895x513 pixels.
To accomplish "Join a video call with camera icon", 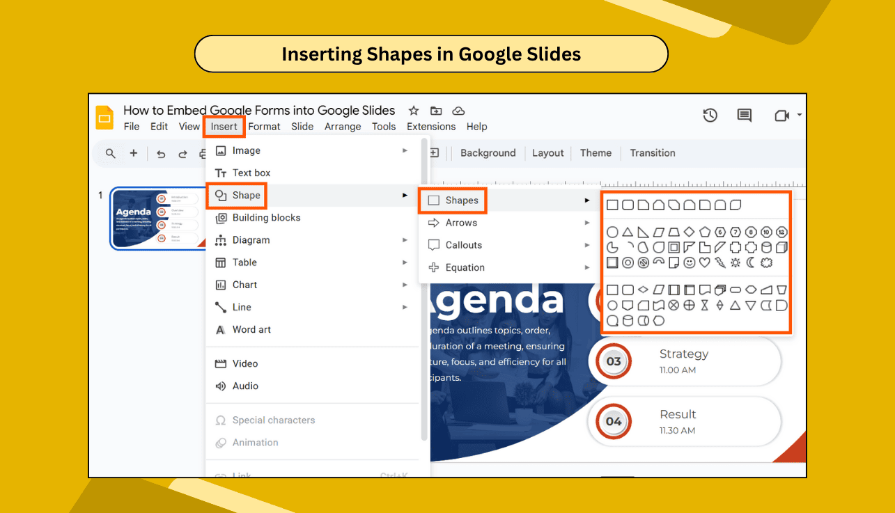I will [783, 115].
